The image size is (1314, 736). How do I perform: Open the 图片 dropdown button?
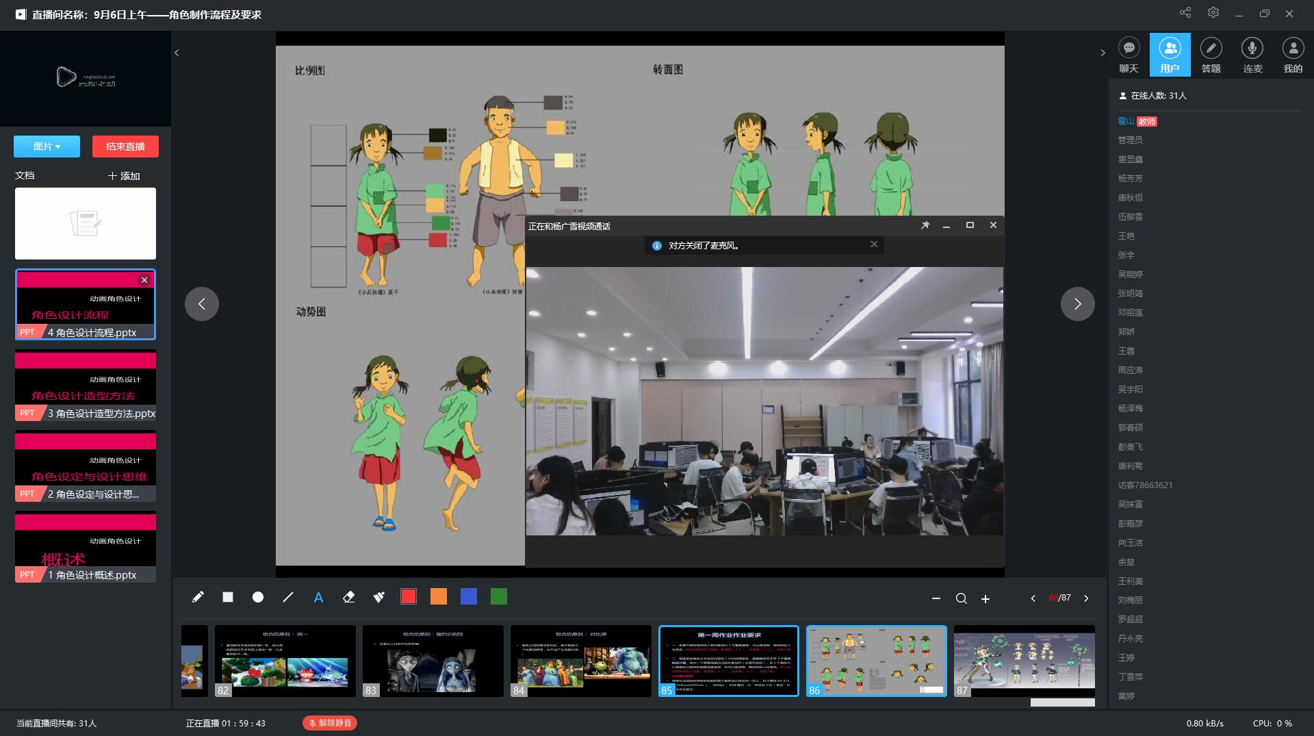pyautogui.click(x=47, y=147)
